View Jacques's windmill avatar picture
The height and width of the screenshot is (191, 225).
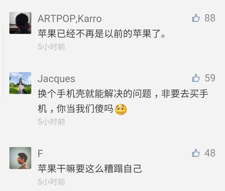[20, 83]
